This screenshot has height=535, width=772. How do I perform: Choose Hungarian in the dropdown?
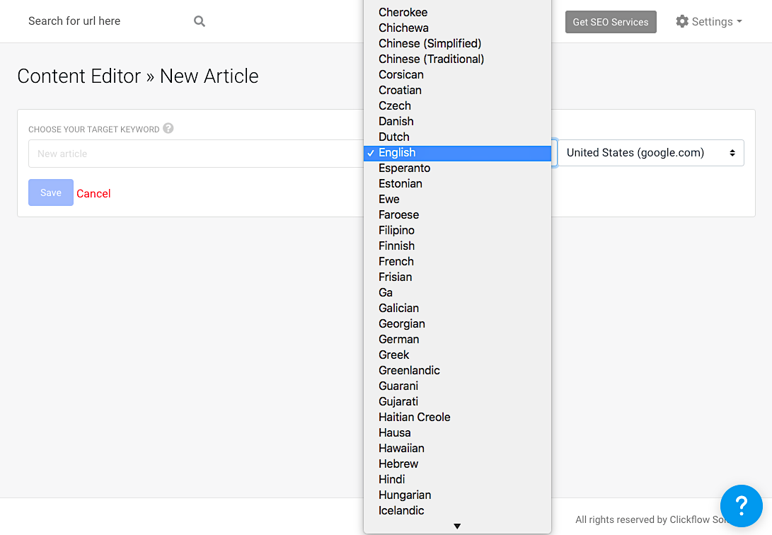pyautogui.click(x=457, y=495)
